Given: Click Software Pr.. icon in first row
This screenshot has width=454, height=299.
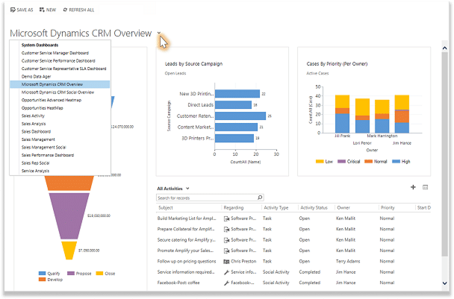Looking at the screenshot, I should 226,218.
